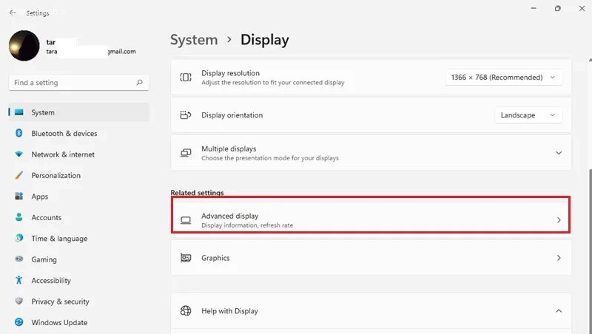
Task: Click the chevron on Advanced display row
Action: [559, 220]
